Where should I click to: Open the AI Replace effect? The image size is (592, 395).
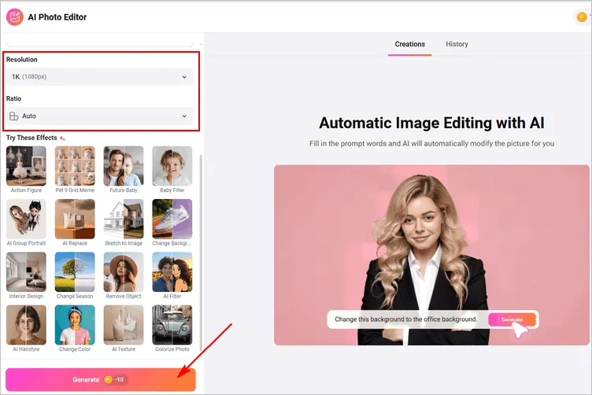[75, 219]
